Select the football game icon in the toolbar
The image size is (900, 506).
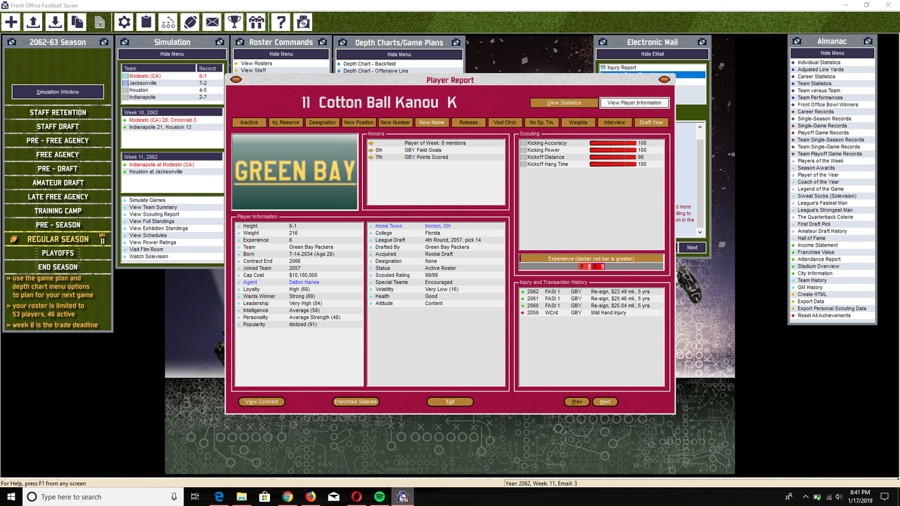tap(191, 22)
